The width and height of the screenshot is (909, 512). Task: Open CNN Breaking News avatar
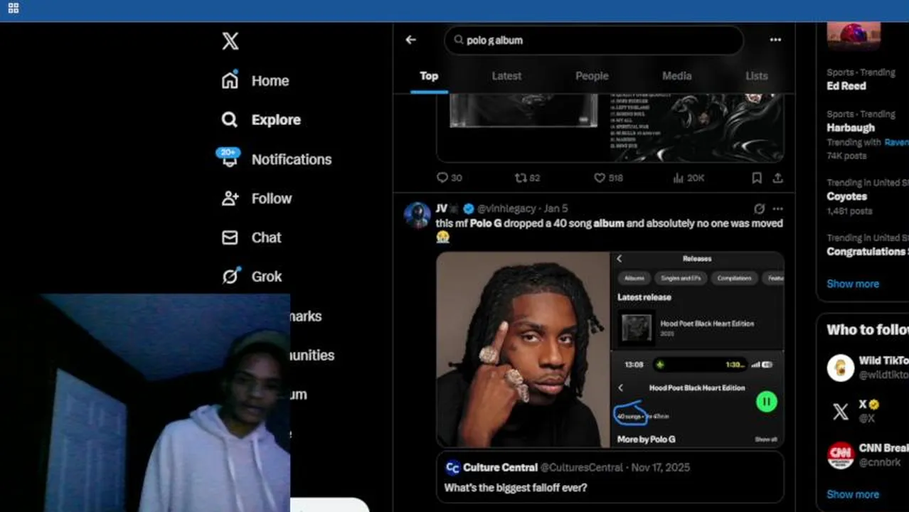pos(841,455)
